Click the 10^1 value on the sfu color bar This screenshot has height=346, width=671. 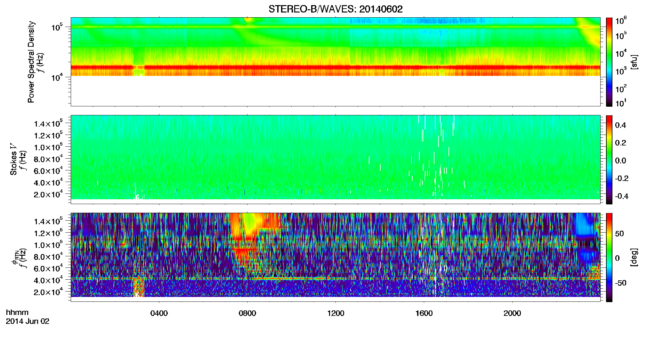621,103
